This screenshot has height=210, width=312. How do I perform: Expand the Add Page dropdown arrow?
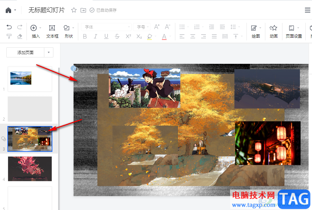(x=49, y=52)
